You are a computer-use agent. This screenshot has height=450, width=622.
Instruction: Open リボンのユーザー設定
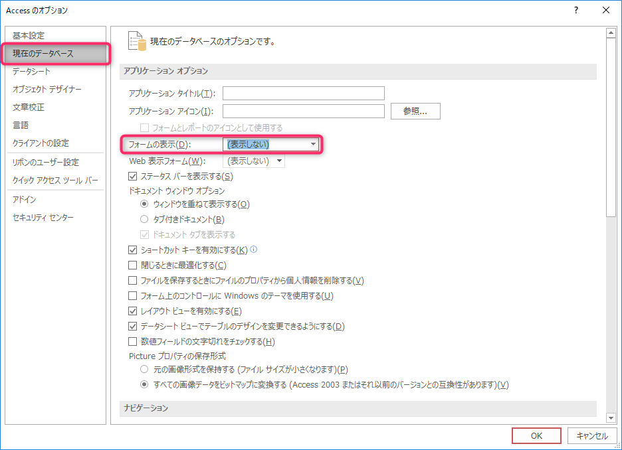click(56, 162)
